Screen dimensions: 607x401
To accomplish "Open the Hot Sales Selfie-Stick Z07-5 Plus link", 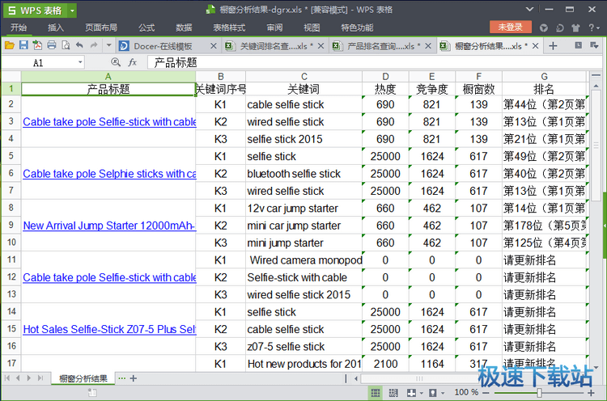I will pos(109,329).
